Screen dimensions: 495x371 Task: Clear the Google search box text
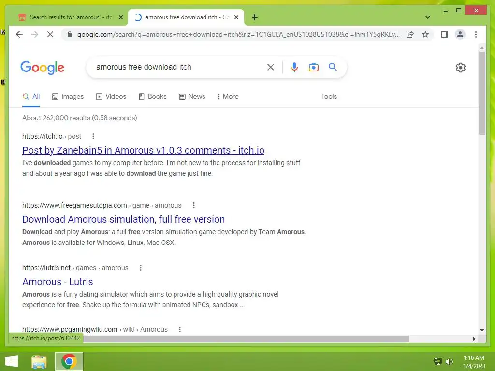tap(271, 67)
